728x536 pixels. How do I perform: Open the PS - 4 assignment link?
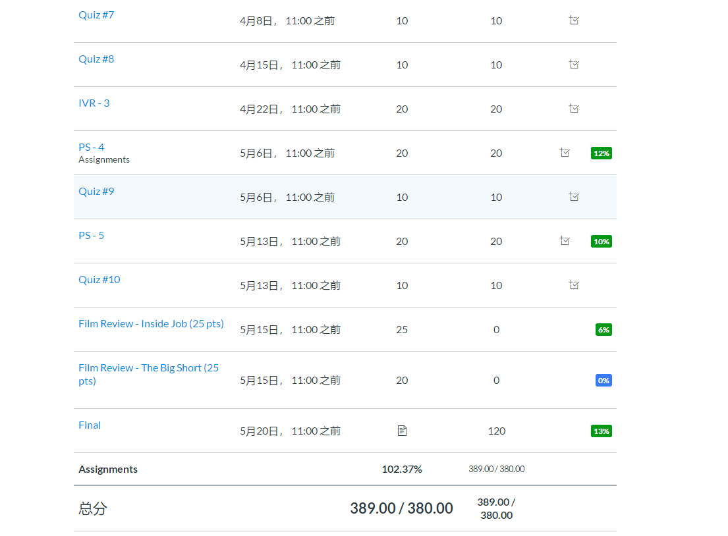[x=92, y=147]
